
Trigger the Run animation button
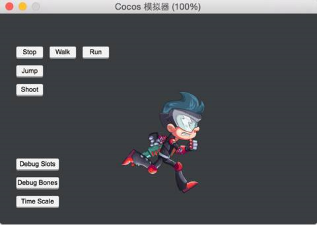(96, 52)
